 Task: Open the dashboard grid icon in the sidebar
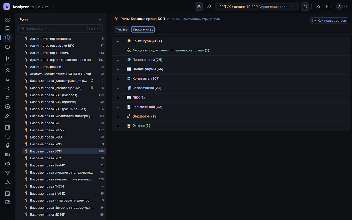(x=8, y=20)
